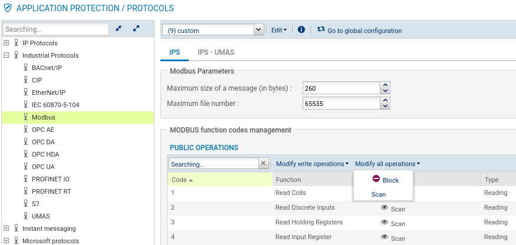516x245 pixels.
Task: Click the red Block icon in menu
Action: click(376, 179)
